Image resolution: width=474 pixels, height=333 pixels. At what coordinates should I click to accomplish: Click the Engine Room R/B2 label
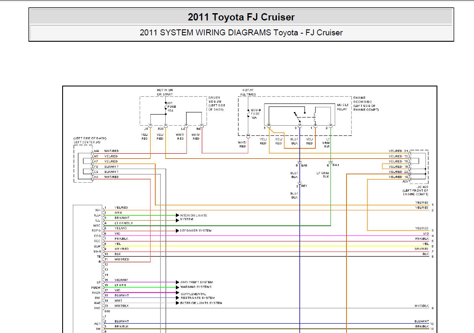click(x=366, y=103)
